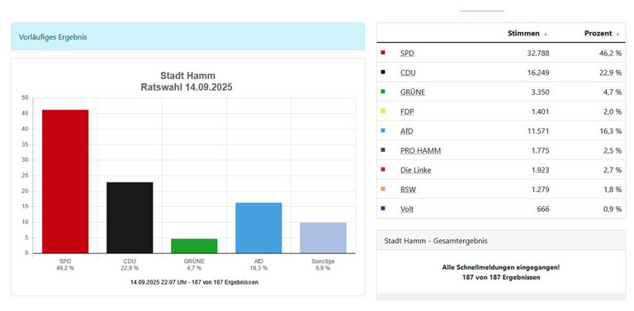Click the blue AfD color swatch
The width and height of the screenshot is (634, 311).
(383, 130)
